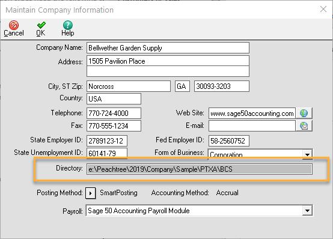Click the Accrual accounting method text
Screen dimensions: 333x239
[x=227, y=193]
